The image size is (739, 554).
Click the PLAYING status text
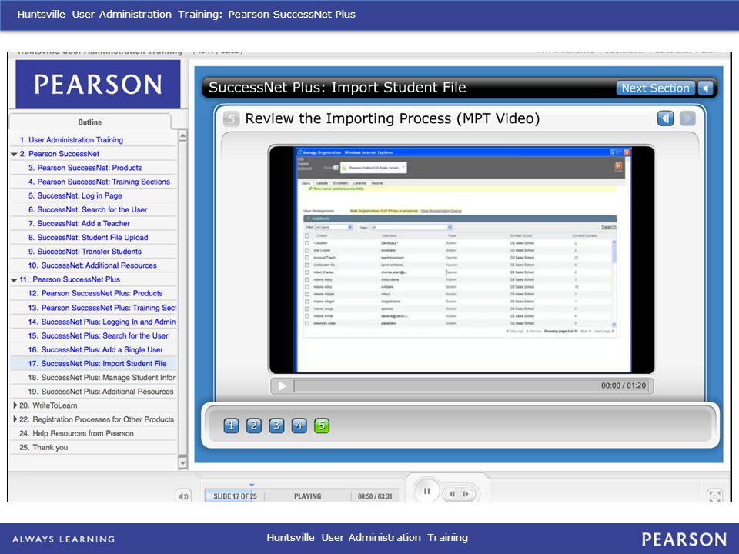[307, 496]
